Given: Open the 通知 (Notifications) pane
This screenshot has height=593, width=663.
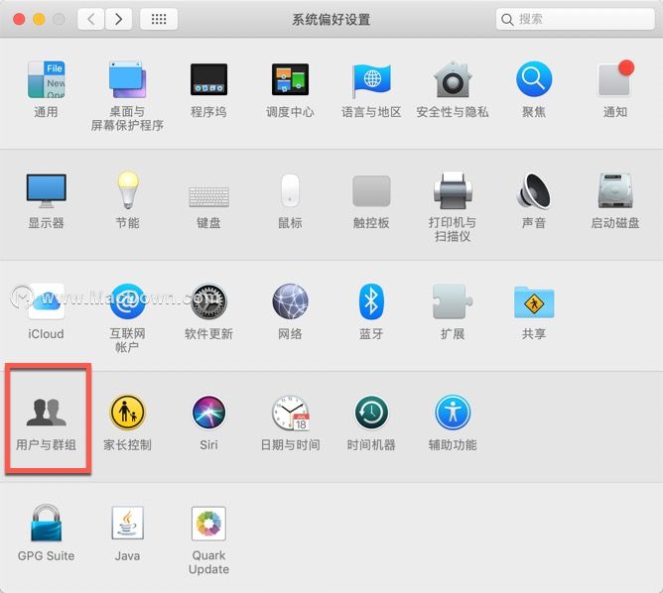Looking at the screenshot, I should (x=615, y=79).
